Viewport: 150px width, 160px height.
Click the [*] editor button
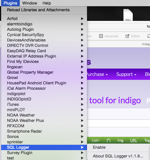[108, 140]
